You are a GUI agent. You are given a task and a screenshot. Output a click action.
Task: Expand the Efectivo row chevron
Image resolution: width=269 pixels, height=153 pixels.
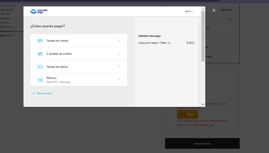[120, 80]
